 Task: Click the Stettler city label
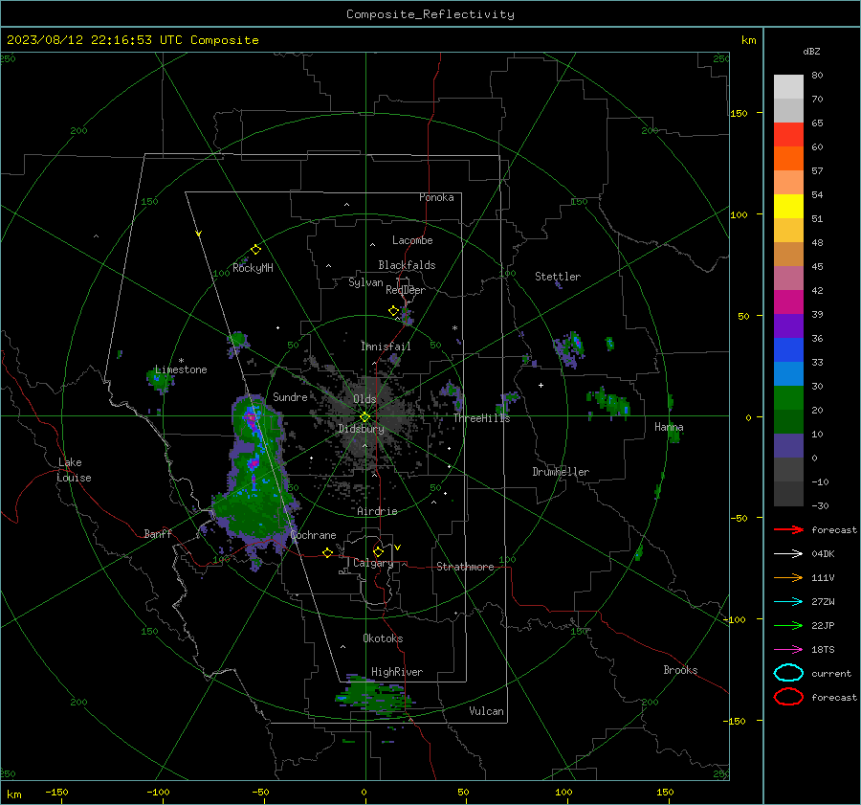[558, 277]
